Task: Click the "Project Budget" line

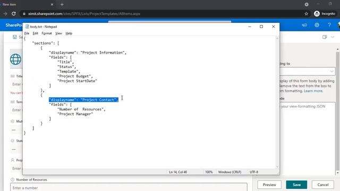Action: pyautogui.click(x=75, y=76)
